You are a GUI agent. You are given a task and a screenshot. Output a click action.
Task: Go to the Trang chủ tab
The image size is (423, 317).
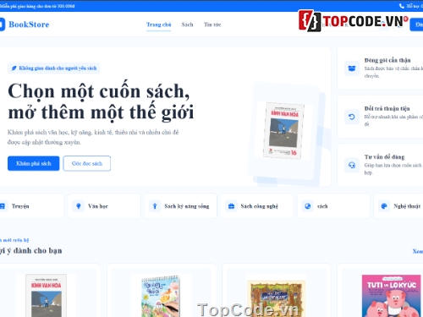158,25
